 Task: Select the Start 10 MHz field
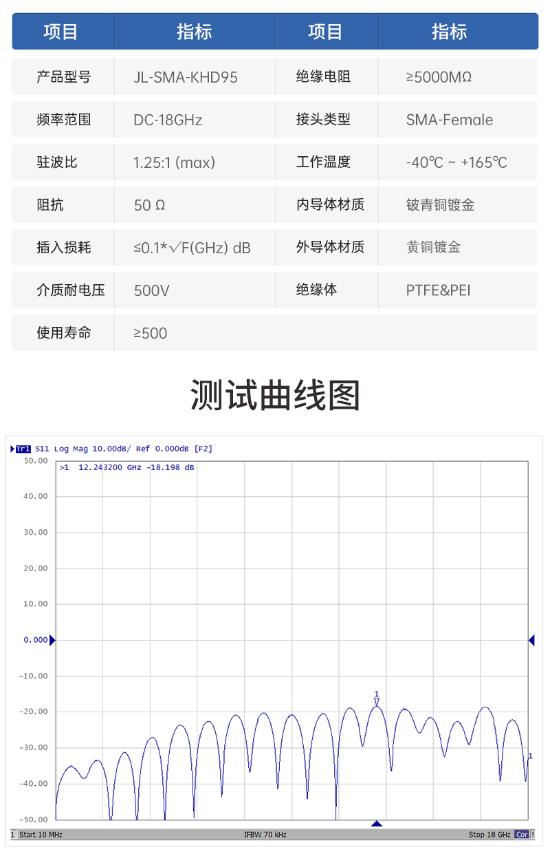(x=41, y=835)
